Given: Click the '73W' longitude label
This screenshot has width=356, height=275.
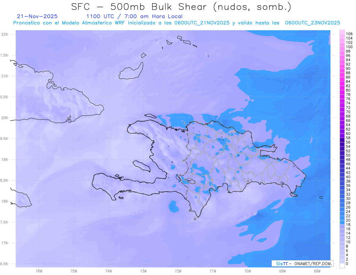Looking at the screenshot, I should click(x=143, y=271).
